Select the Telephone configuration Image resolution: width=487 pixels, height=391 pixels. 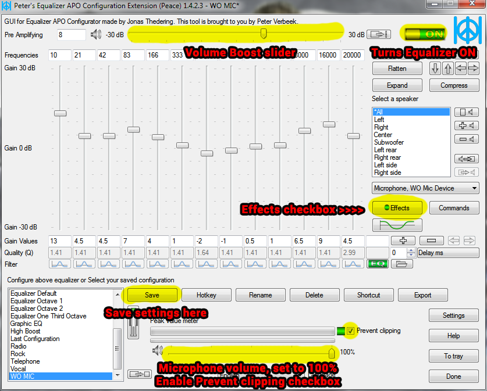[25, 361]
